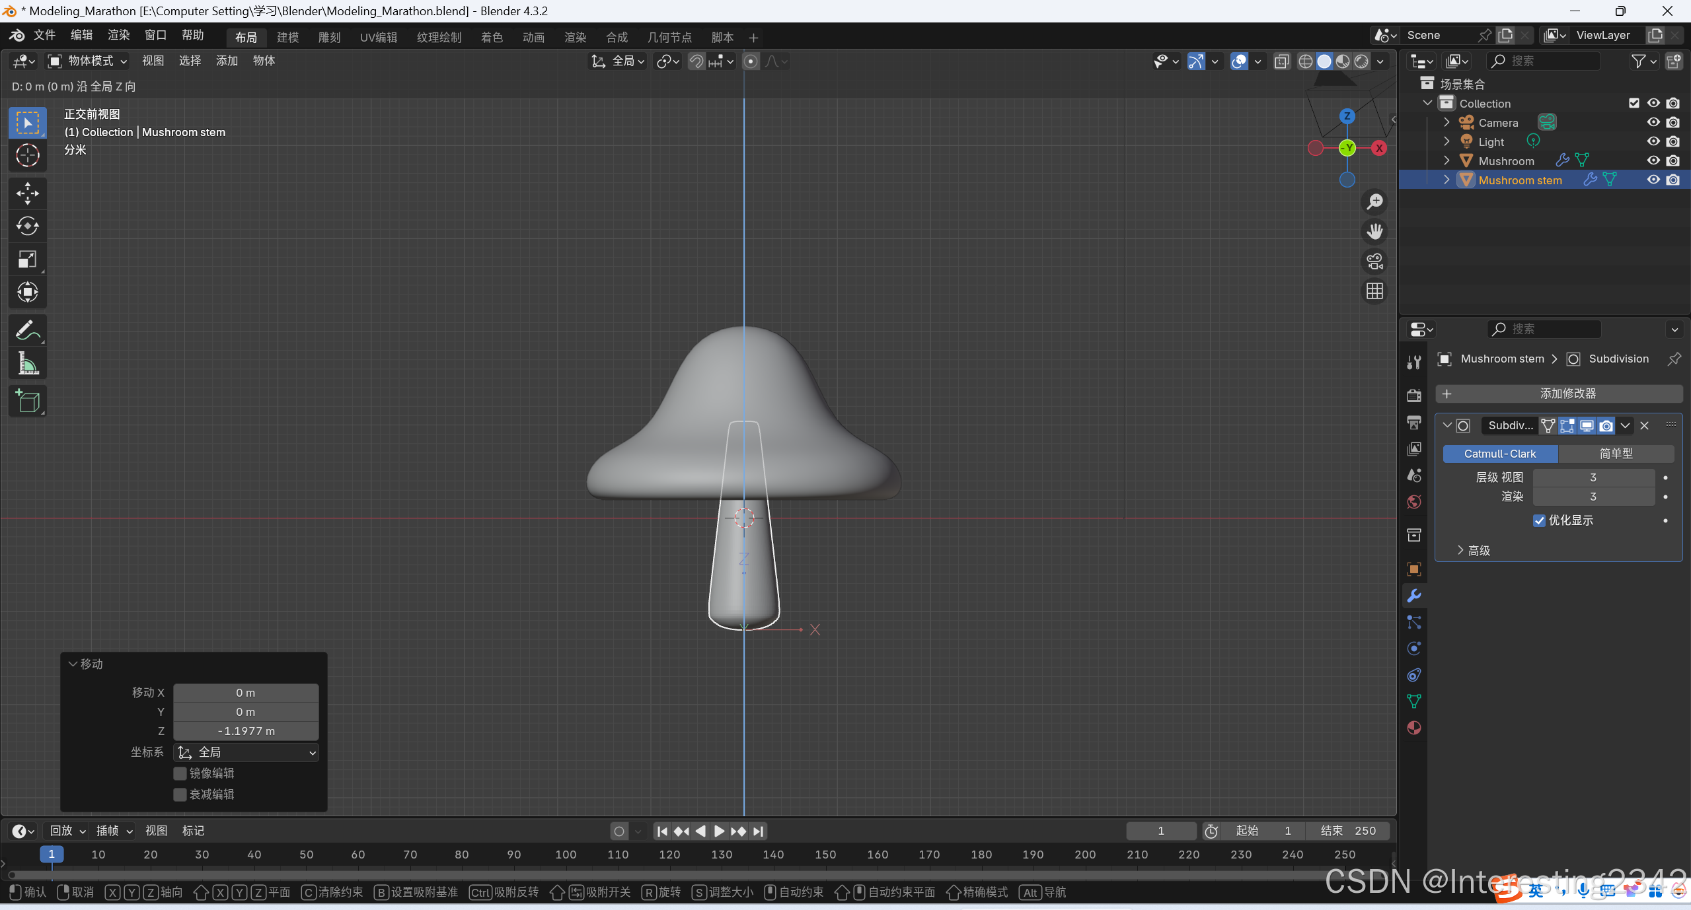Toggle orthographic perspective grid icon
Screen dimensions: 1691x910
click(x=1374, y=291)
